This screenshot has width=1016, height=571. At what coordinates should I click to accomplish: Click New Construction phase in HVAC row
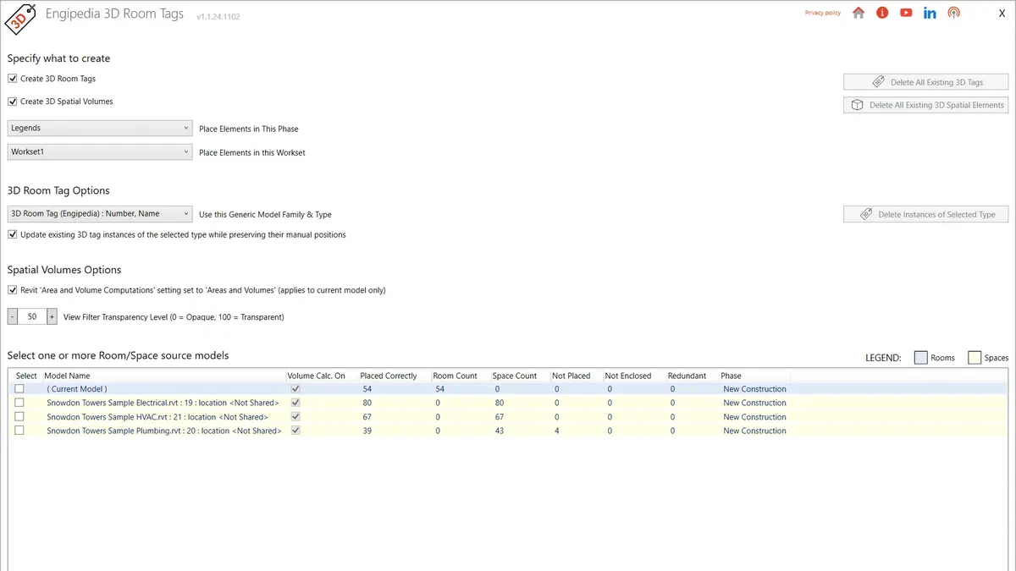(754, 417)
